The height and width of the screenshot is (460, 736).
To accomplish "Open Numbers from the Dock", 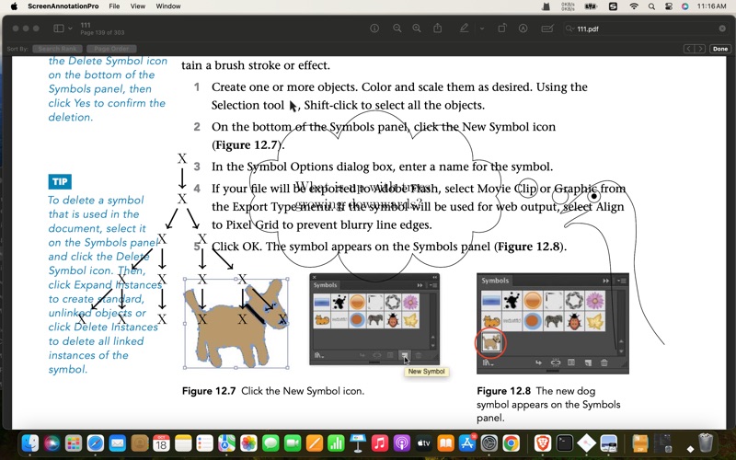I will (x=336, y=443).
